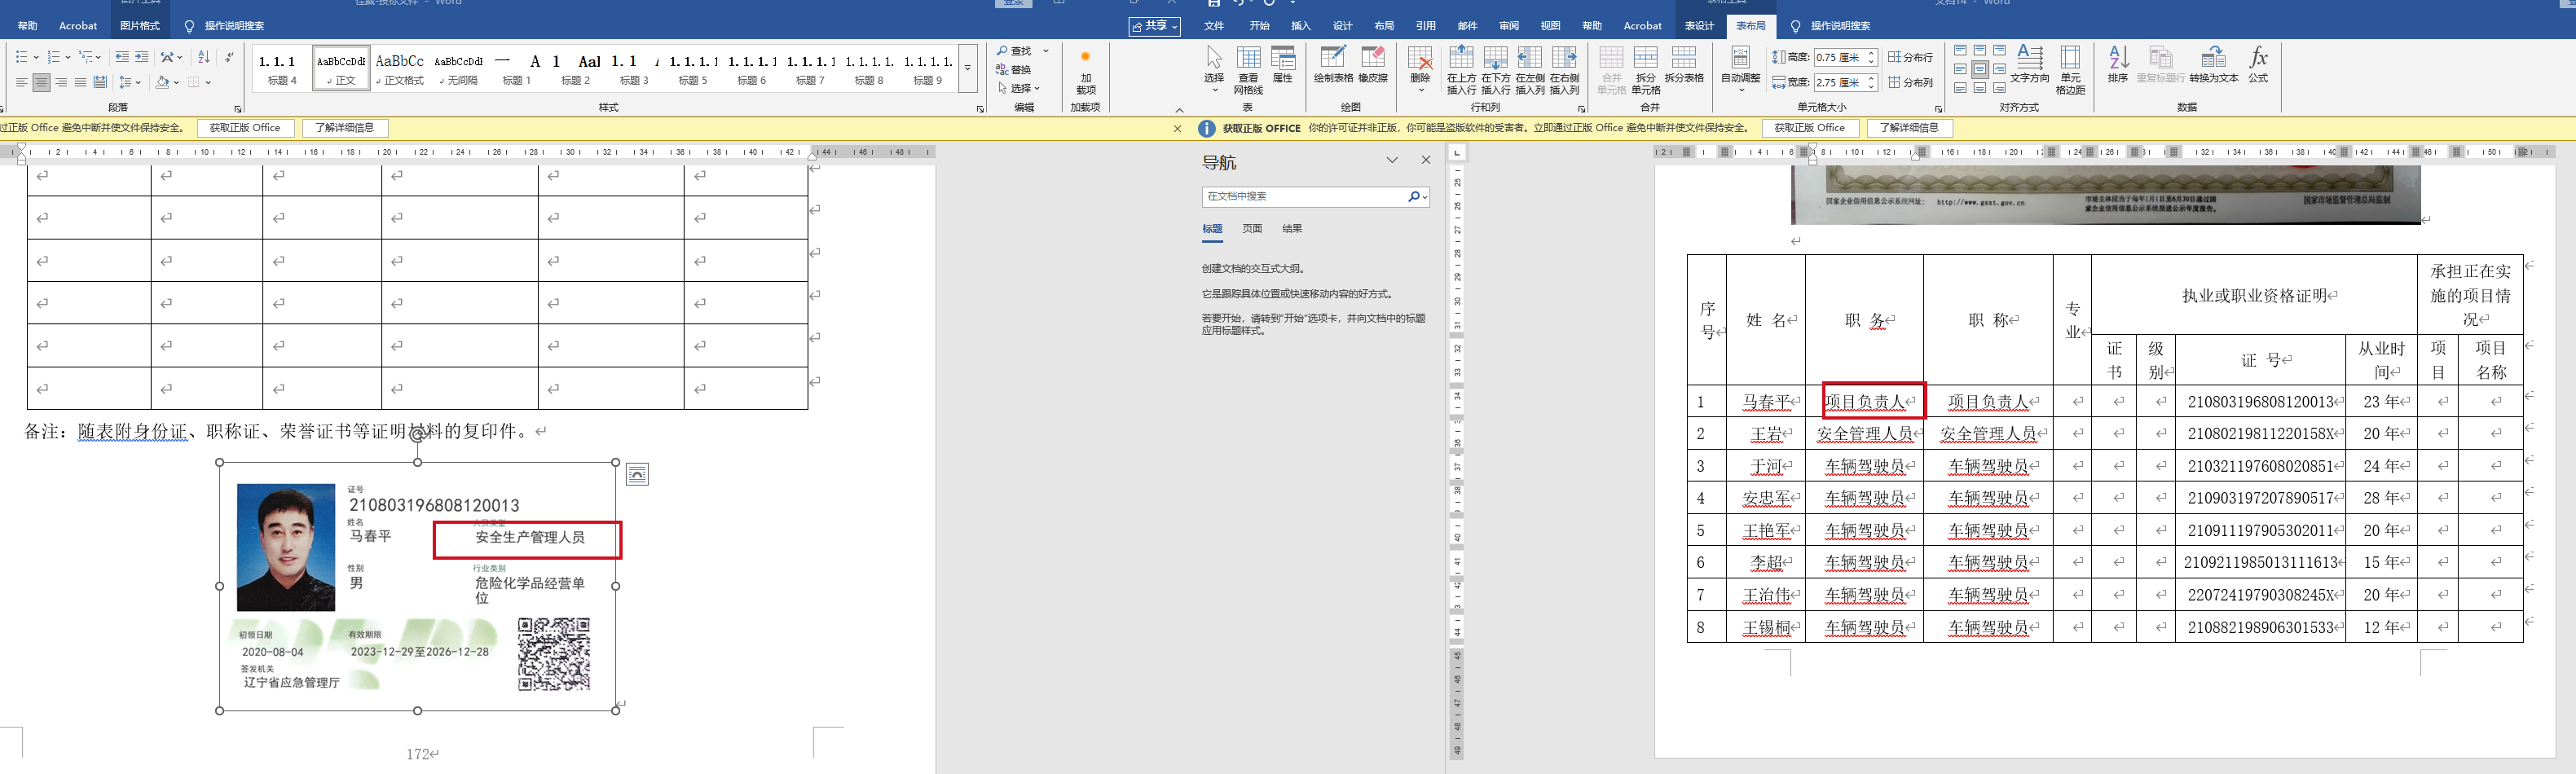Click 分布行 distribute rows
The width and height of the screenshot is (2576, 774).
pyautogui.click(x=1911, y=57)
